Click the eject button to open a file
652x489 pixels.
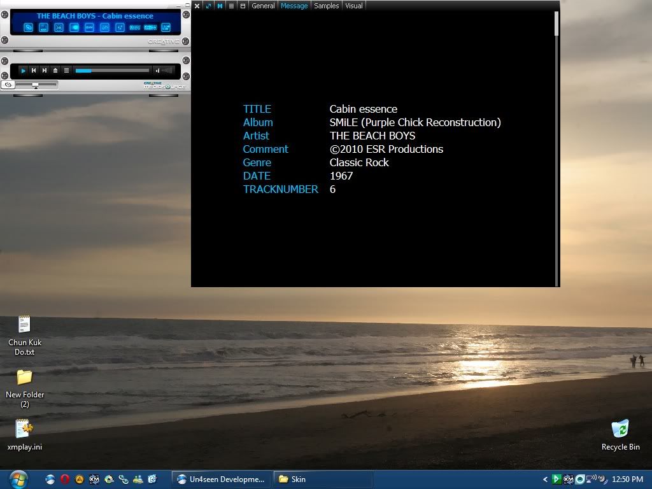pos(55,71)
